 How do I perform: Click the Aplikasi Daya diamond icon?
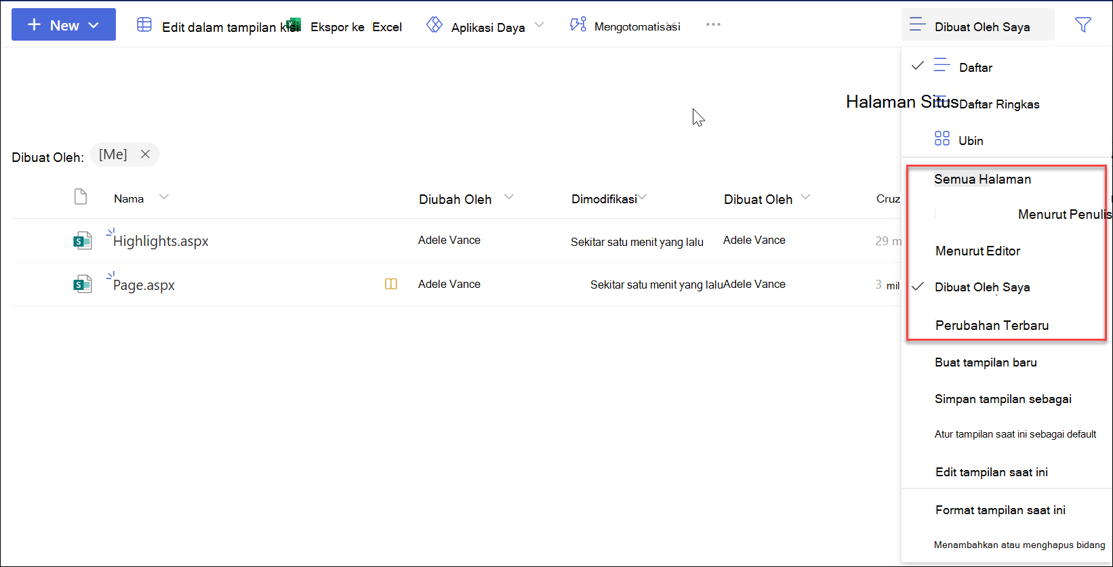point(434,24)
